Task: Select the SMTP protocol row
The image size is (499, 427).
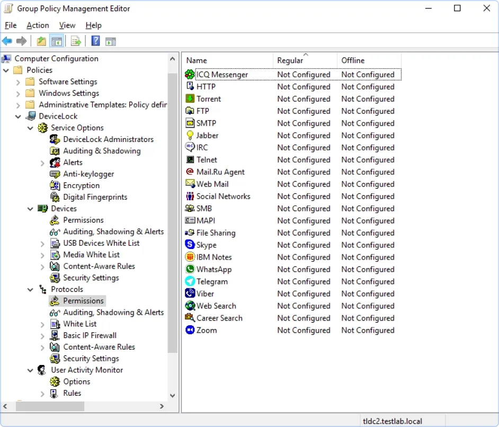Action: pyautogui.click(x=293, y=123)
